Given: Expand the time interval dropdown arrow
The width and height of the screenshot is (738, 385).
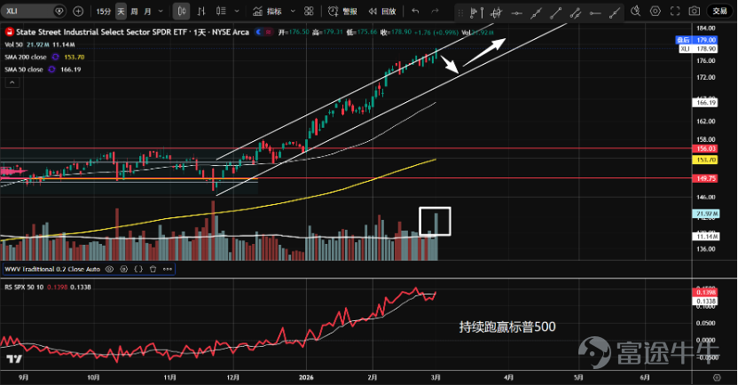Looking at the screenshot, I should pyautogui.click(x=161, y=12).
